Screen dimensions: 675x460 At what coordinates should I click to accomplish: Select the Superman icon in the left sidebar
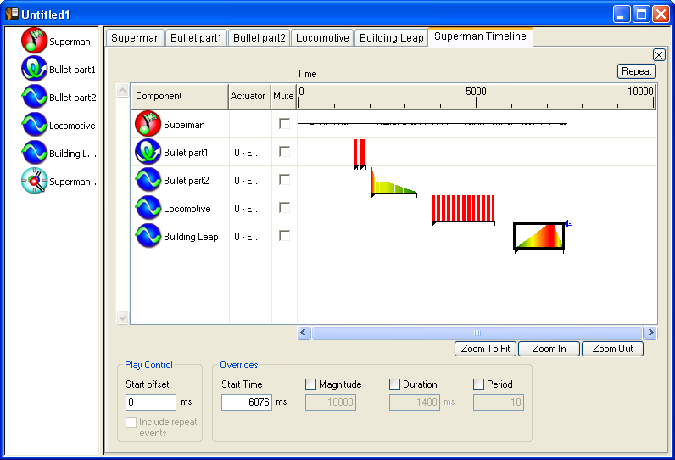tap(34, 41)
